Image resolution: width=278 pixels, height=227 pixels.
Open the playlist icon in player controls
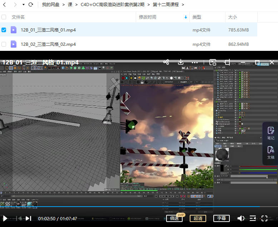[253, 218]
